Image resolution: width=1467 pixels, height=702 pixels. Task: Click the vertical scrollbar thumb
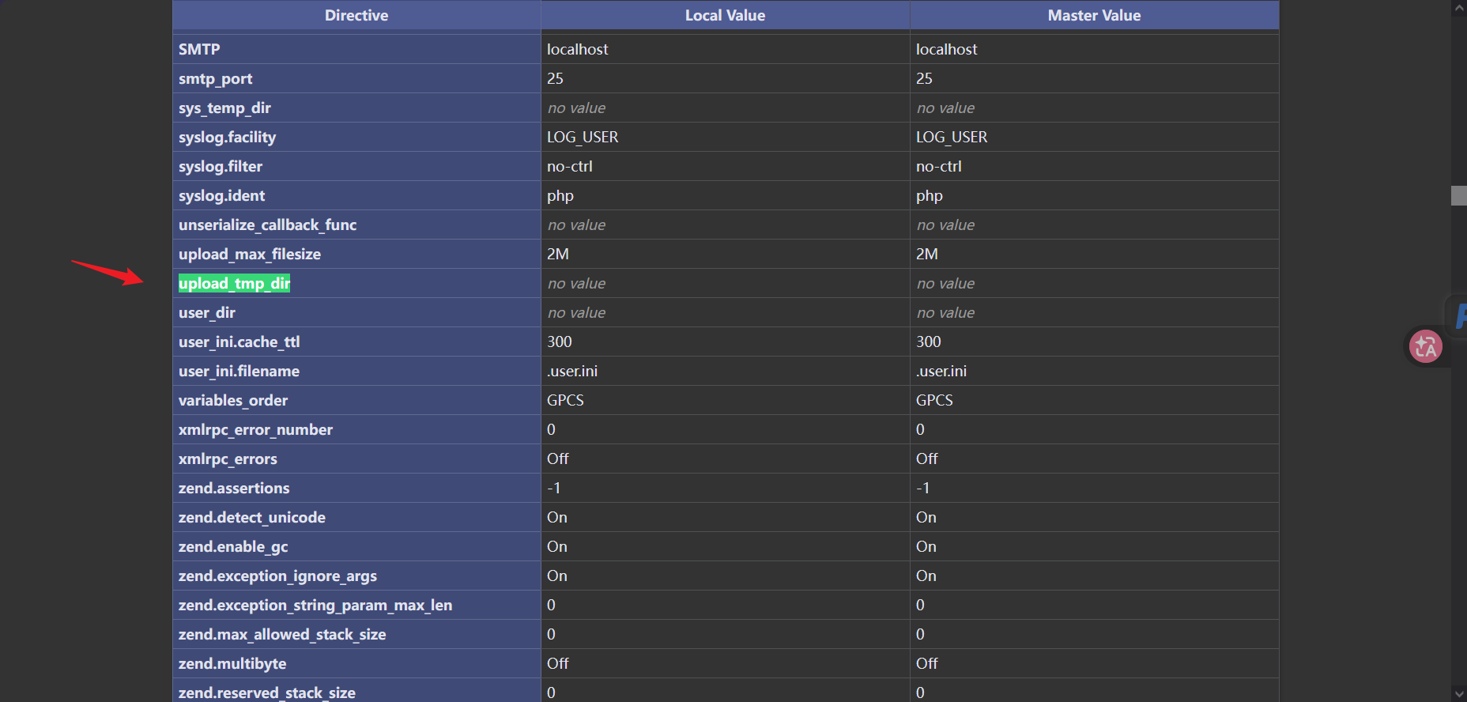point(1459,195)
